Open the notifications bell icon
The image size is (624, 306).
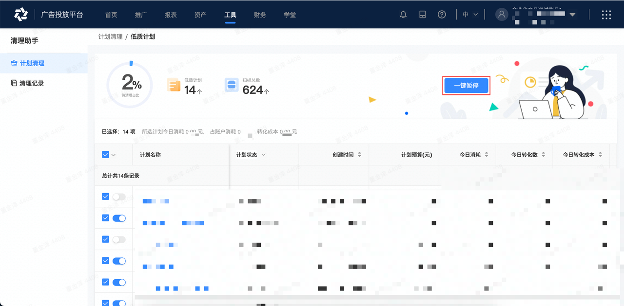pyautogui.click(x=403, y=14)
